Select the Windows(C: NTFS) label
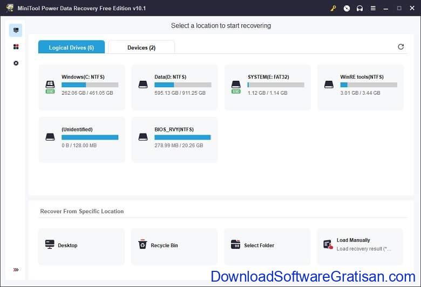Viewport: 421px width, 287px height. (83, 77)
